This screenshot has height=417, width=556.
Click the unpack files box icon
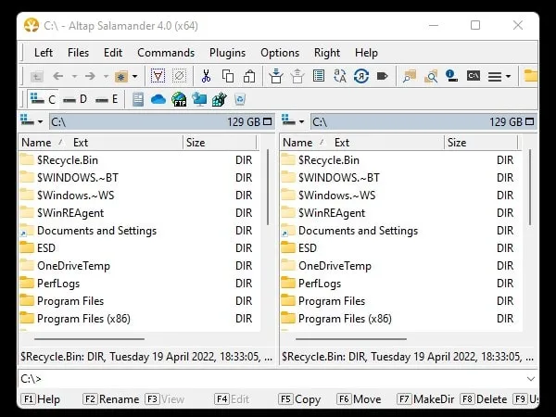click(297, 76)
